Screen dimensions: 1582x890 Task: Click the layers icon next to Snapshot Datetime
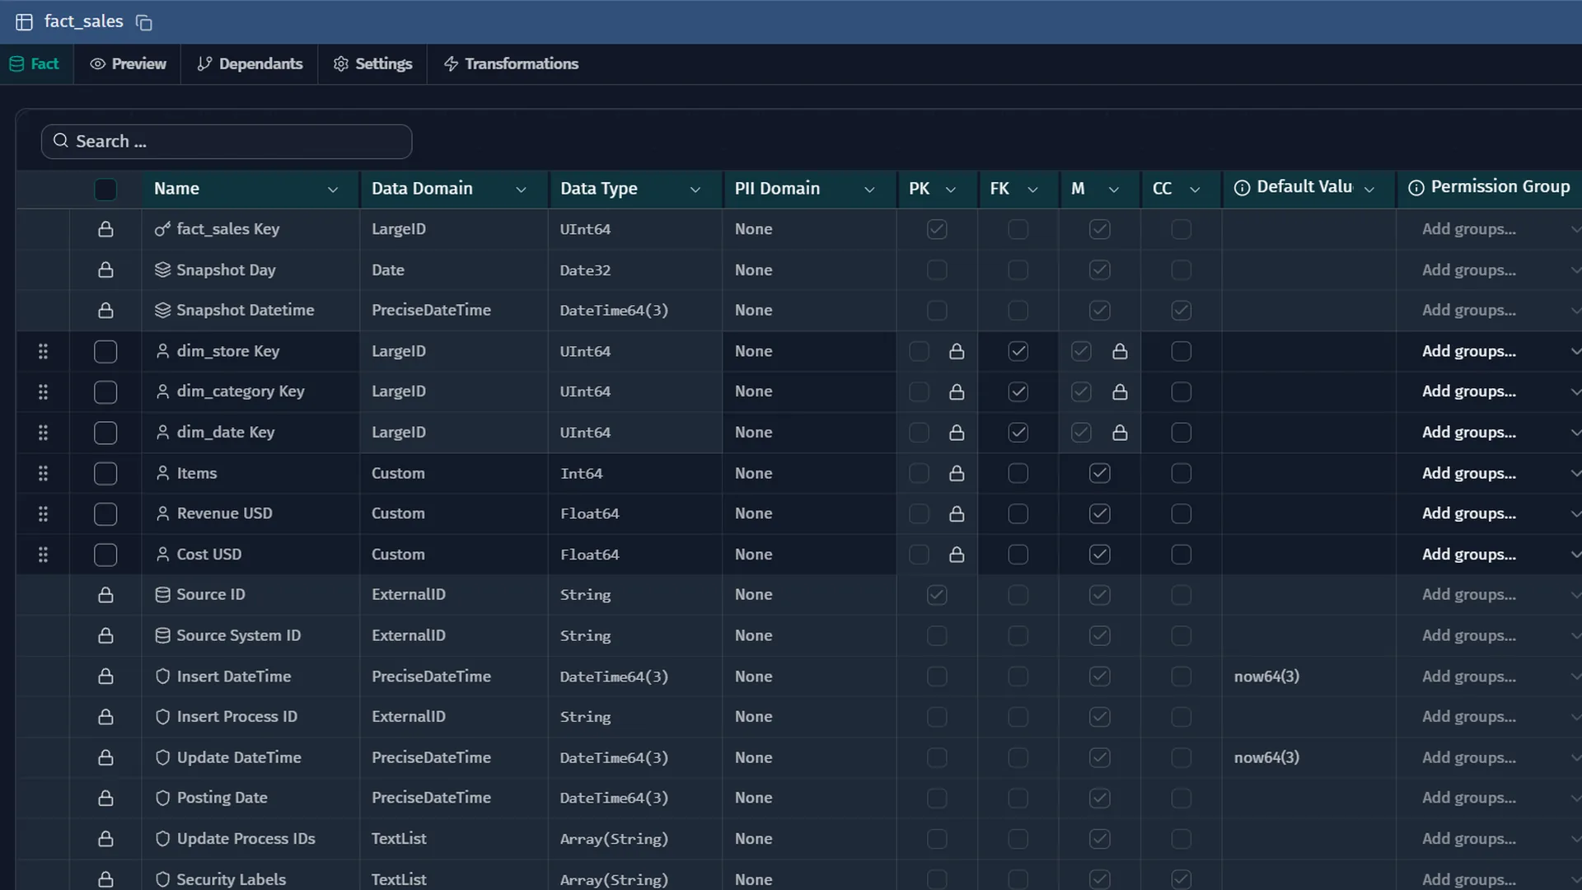(162, 310)
